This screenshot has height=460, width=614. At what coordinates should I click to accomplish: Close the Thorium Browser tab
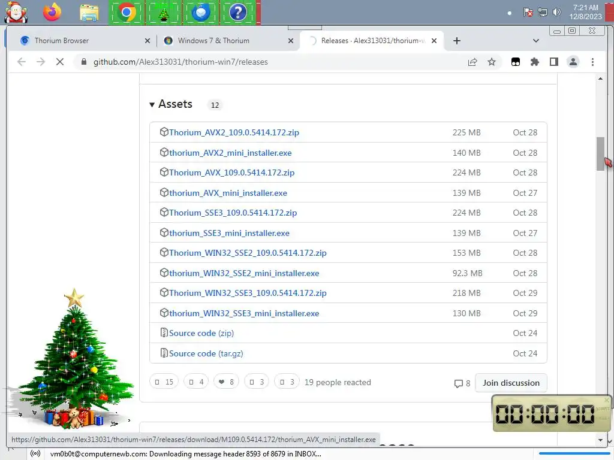coord(148,41)
